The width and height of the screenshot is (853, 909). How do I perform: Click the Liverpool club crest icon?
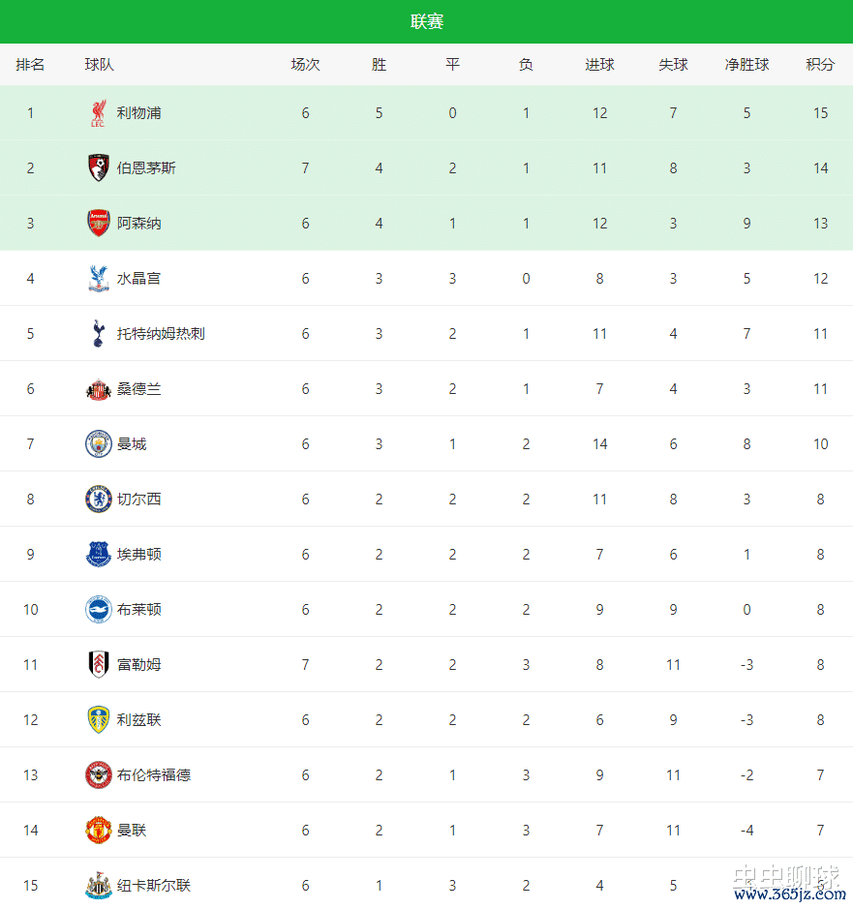pos(98,113)
